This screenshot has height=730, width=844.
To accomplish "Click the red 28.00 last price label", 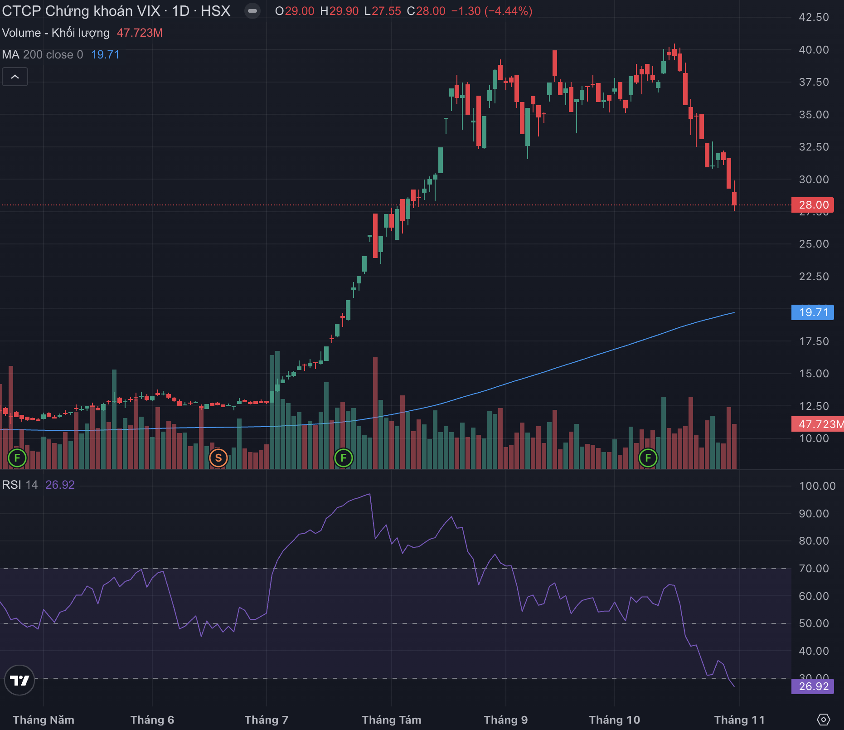I will [x=814, y=205].
